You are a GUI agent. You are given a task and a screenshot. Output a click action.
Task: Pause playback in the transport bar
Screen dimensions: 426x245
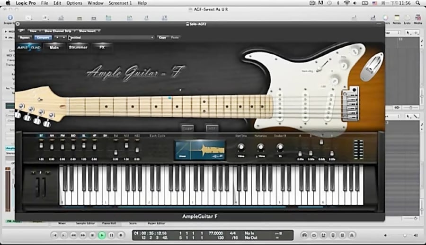click(x=111, y=235)
